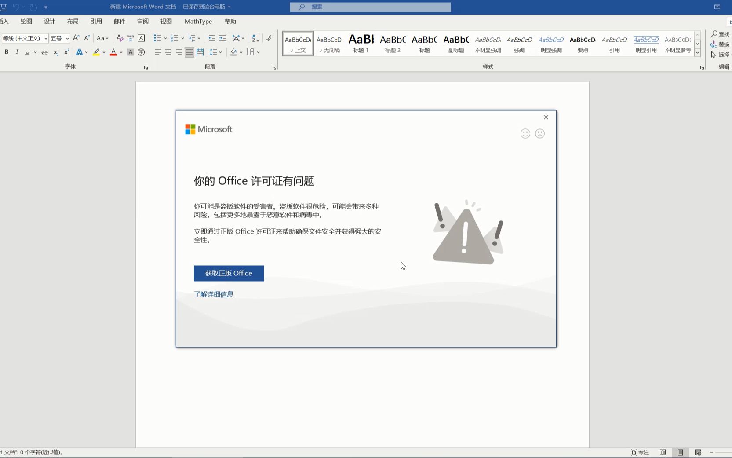Screen dimensions: 732x458
Task: Toggle italic formatting
Action: 17,52
